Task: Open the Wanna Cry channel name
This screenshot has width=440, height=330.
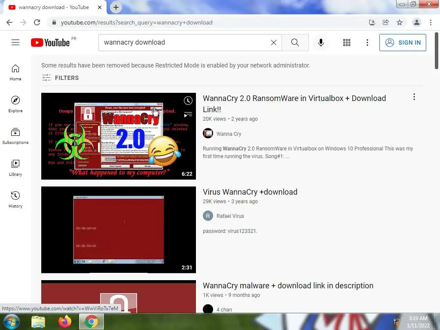Action: point(229,134)
